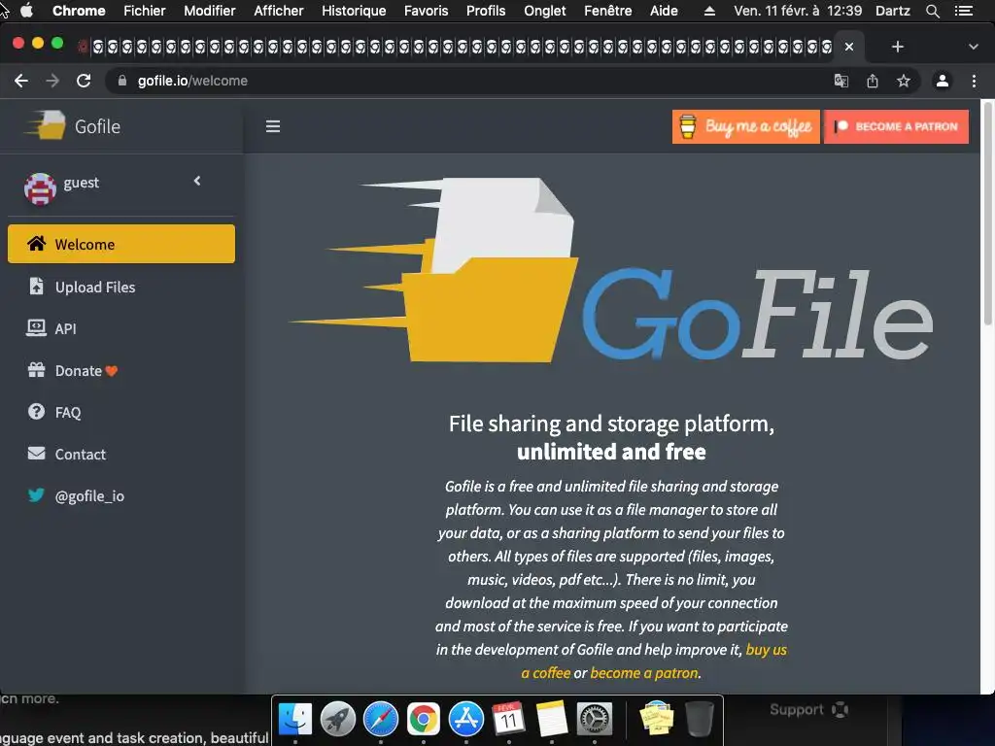Open Stickies from the Dock
Image resolution: width=995 pixels, height=746 pixels.
(657, 719)
